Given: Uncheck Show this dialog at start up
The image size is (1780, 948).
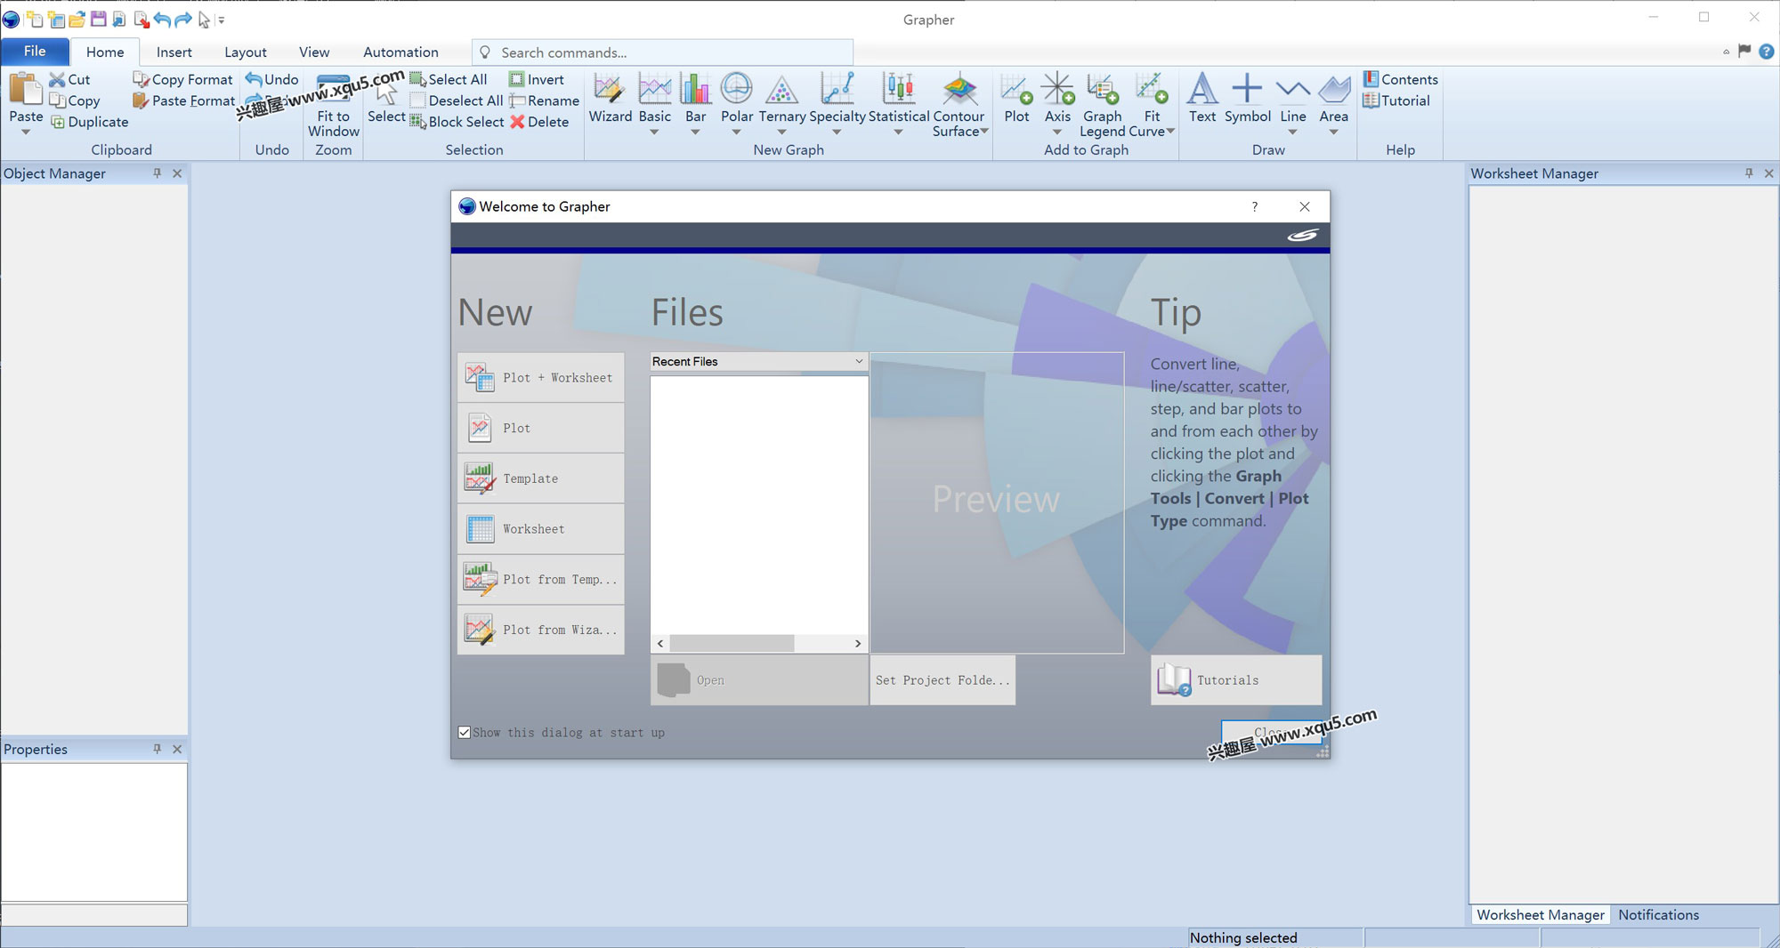Looking at the screenshot, I should pos(464,732).
